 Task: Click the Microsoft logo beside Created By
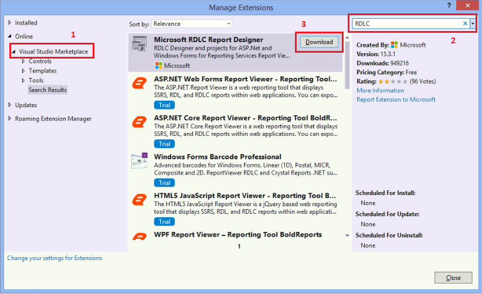pyautogui.click(x=394, y=45)
